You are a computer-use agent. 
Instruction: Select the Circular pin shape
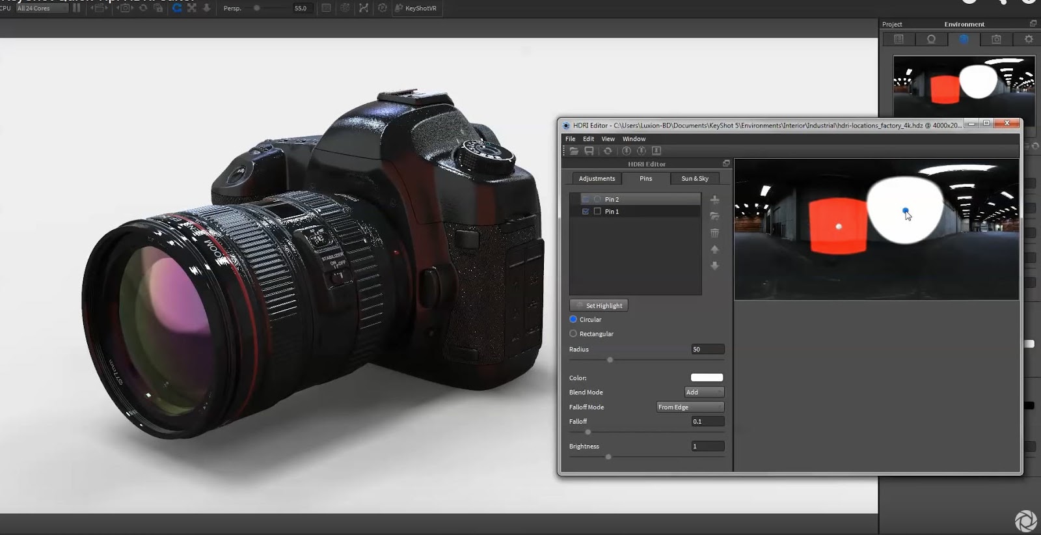573,320
